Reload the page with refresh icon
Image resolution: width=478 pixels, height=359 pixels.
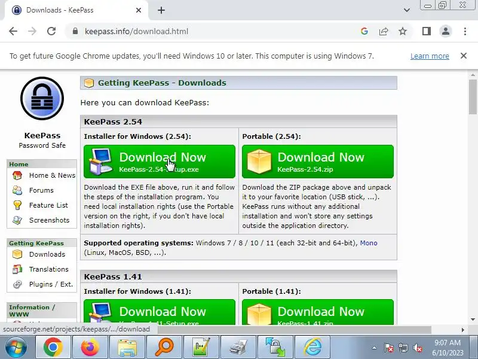click(51, 31)
